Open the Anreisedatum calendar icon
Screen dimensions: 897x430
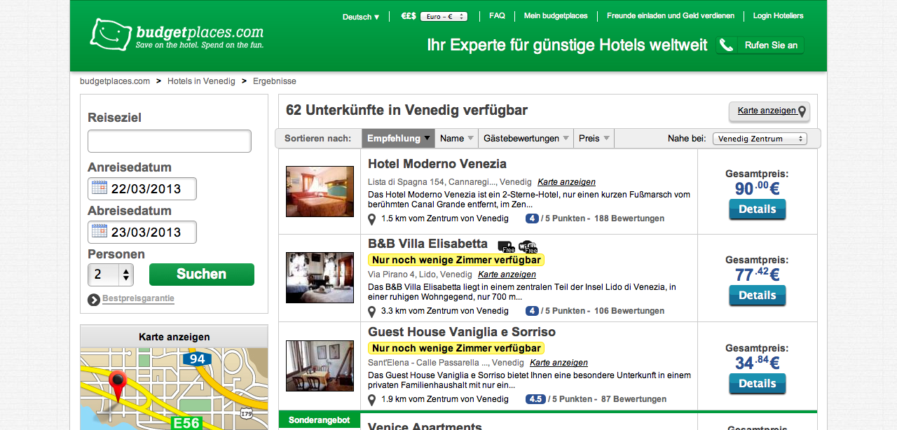pyautogui.click(x=100, y=188)
